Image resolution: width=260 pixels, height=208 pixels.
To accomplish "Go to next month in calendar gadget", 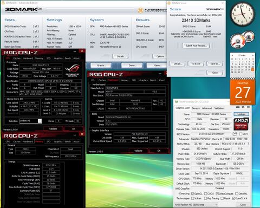I will 253,55.
